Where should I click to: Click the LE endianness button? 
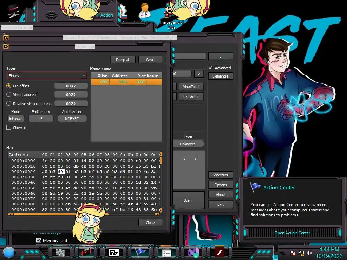tap(41, 119)
